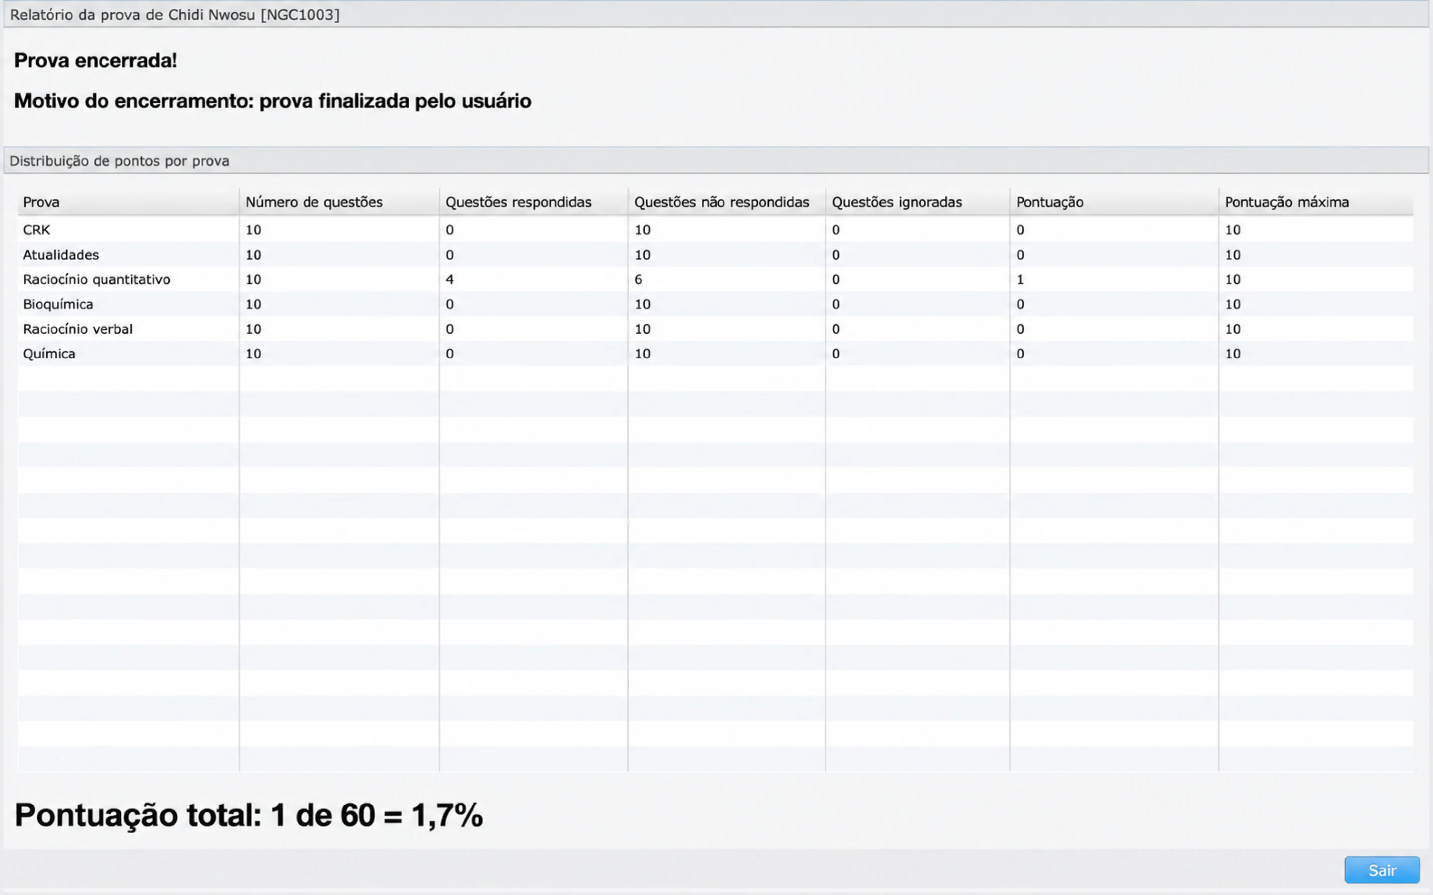Viewport: 1433px width, 895px height.
Task: Click the Sair button
Action: coord(1381,870)
